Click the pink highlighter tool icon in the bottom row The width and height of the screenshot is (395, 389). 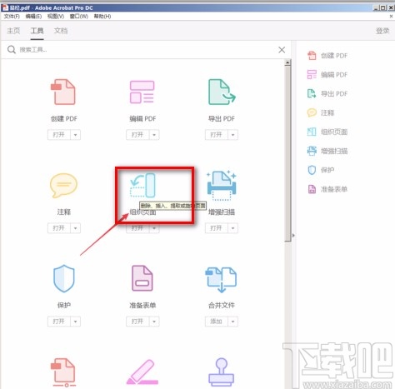(142, 372)
